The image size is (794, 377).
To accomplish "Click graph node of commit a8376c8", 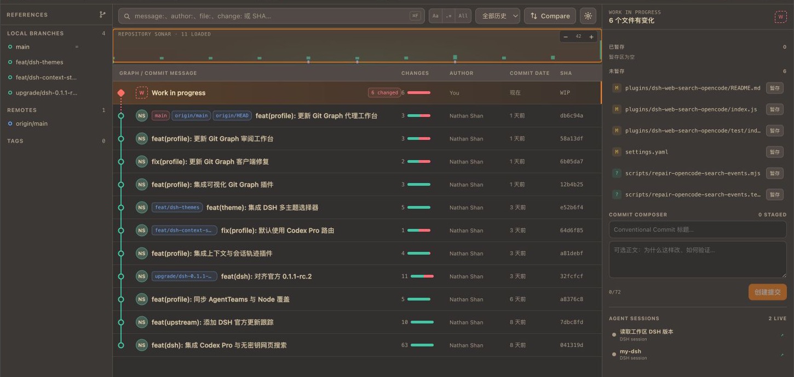I will 121,299.
